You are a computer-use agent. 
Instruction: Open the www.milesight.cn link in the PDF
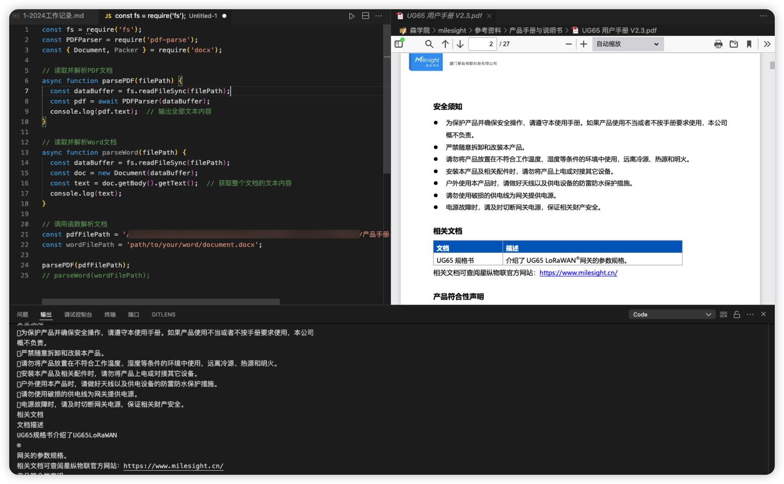coord(578,273)
